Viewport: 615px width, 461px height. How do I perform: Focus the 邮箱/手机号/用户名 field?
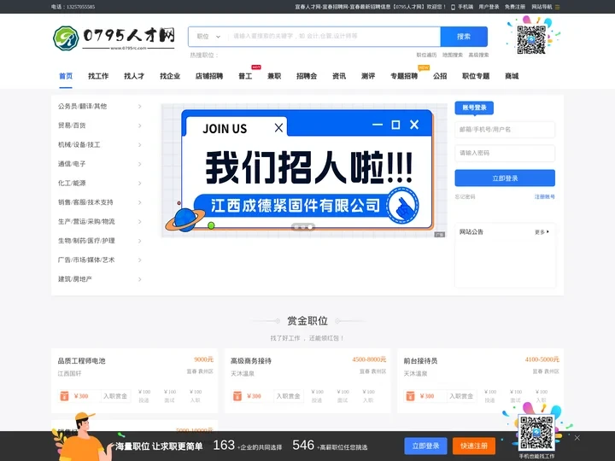click(x=505, y=130)
